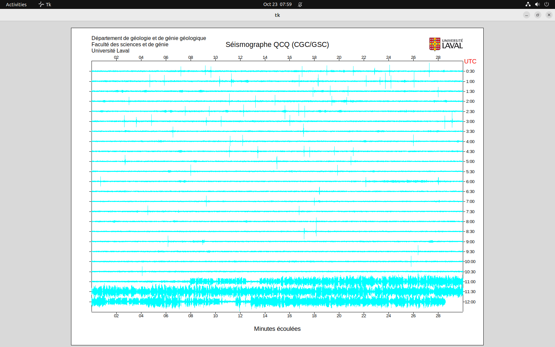Open the power menu icon
Image resolution: width=555 pixels, height=347 pixels.
(x=546, y=4)
